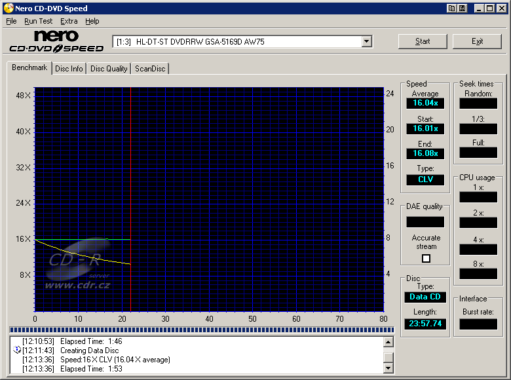Click the Burst rate field
The image size is (511, 380).
[478, 324]
